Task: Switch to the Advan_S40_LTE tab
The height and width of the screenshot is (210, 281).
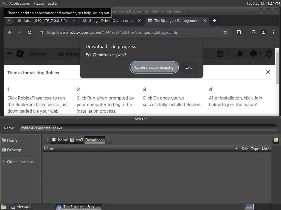Action: point(46,21)
